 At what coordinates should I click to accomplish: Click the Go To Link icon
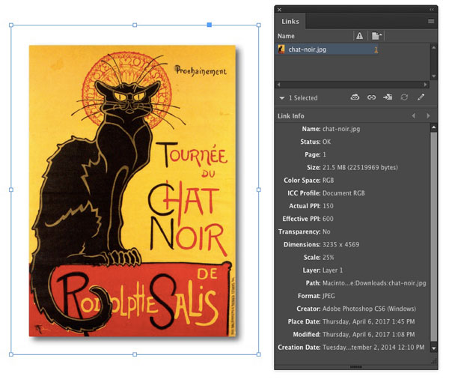[388, 97]
